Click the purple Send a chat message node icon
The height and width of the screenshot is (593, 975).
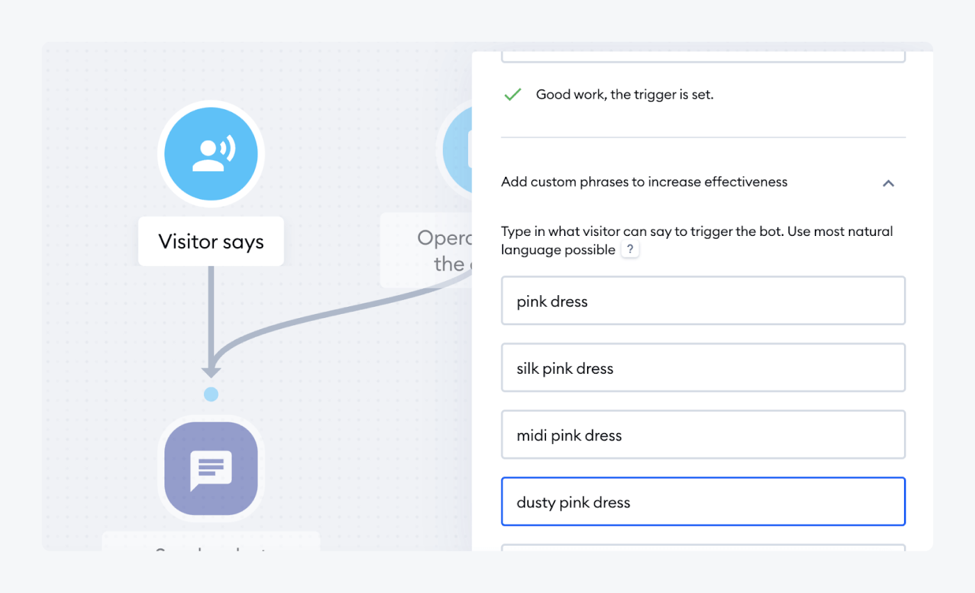coord(211,468)
